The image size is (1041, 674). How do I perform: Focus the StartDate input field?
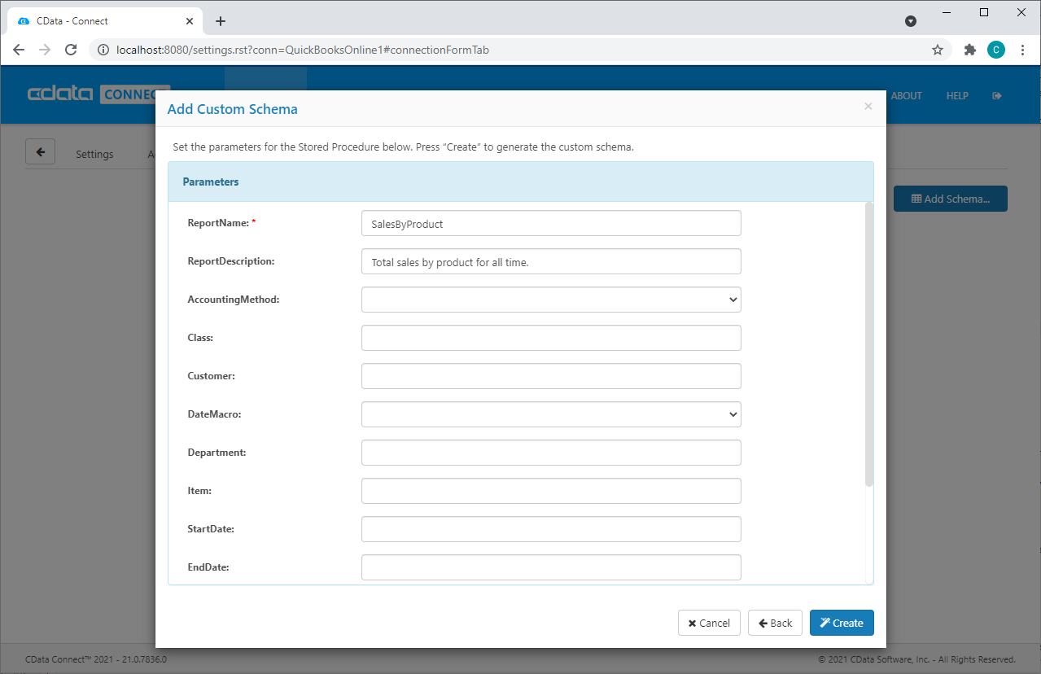click(x=551, y=529)
